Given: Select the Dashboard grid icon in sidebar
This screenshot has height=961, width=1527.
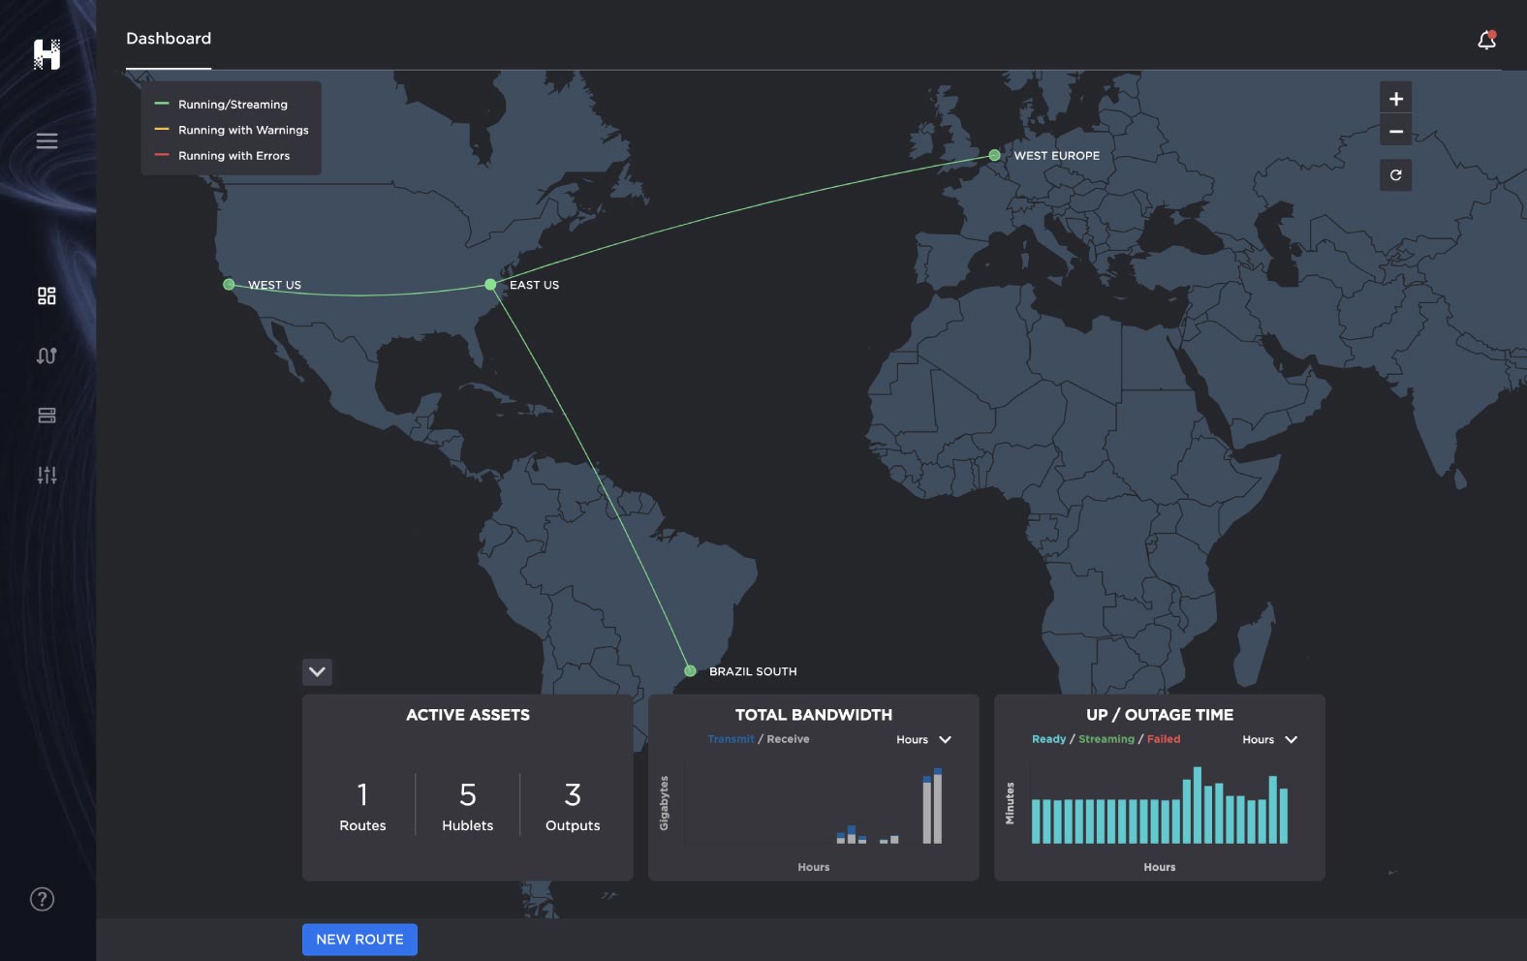Looking at the screenshot, I should pos(47,295).
